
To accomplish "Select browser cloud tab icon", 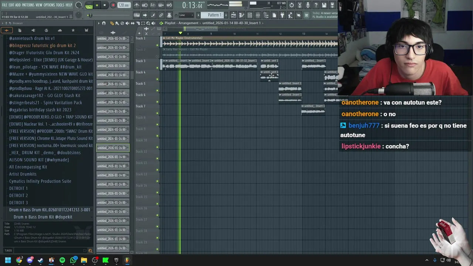I will [x=60, y=30].
